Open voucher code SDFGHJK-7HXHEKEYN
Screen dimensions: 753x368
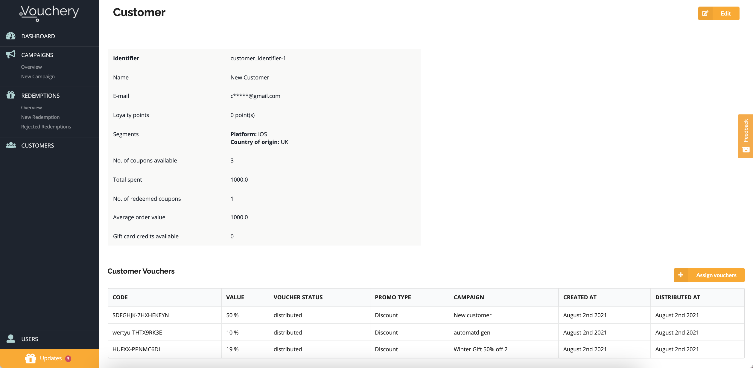pyautogui.click(x=141, y=315)
